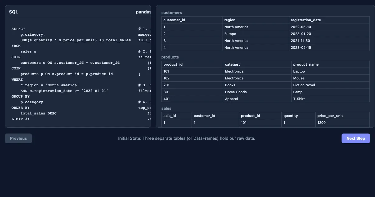Screen dimensions: 375x197
Task: Select registration date 2021-11-30
Action: [x=329, y=41]
